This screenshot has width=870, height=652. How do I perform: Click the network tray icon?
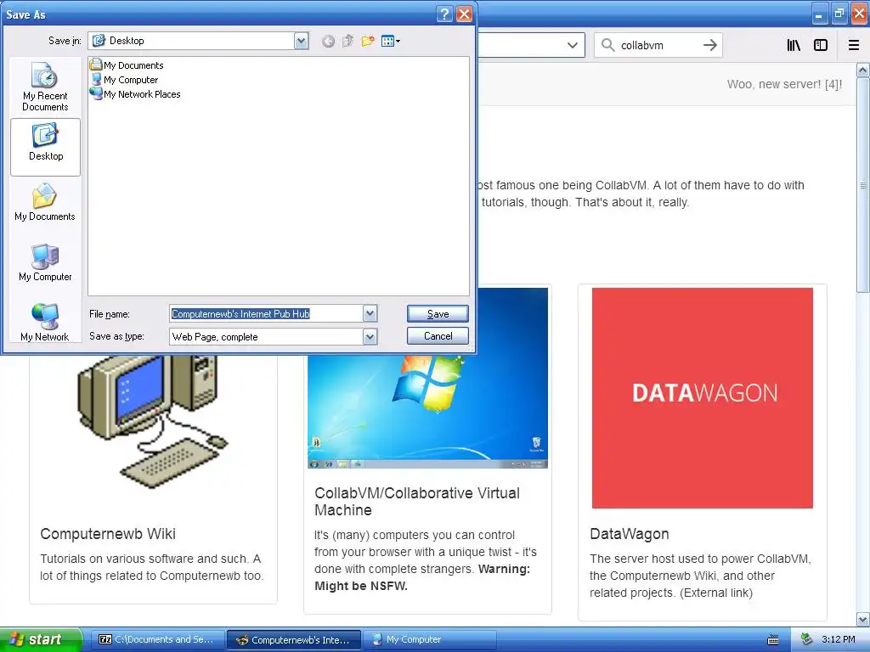coord(807,639)
